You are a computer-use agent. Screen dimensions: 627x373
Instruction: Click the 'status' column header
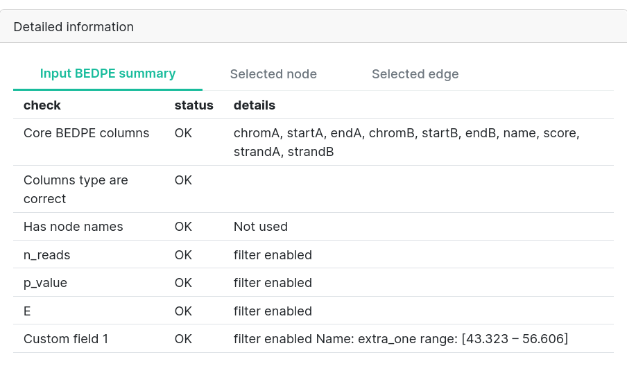(x=194, y=105)
